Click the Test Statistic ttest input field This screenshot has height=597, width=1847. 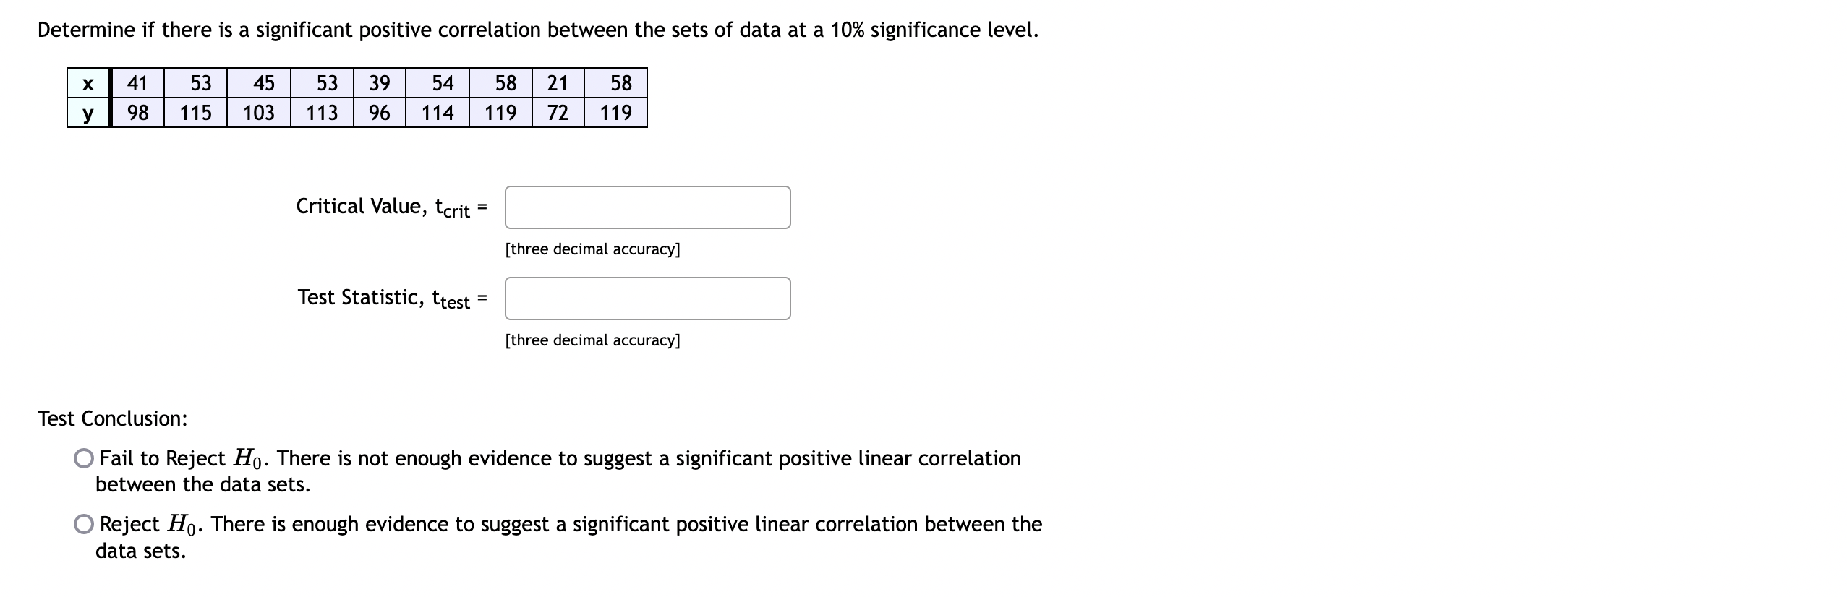647,298
